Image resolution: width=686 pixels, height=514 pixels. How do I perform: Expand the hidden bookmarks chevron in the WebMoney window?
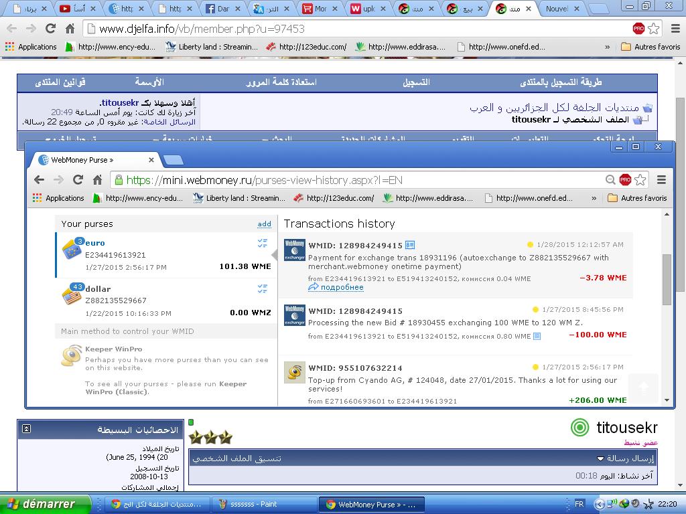tap(594, 198)
